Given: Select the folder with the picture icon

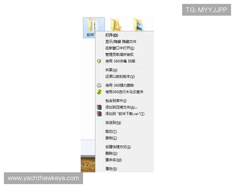Looking at the screenshot, I should (138, 25).
